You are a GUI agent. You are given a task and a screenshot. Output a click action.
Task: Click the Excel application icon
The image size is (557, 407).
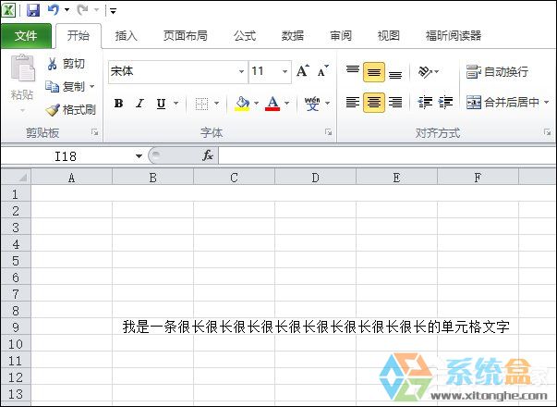click(8, 10)
